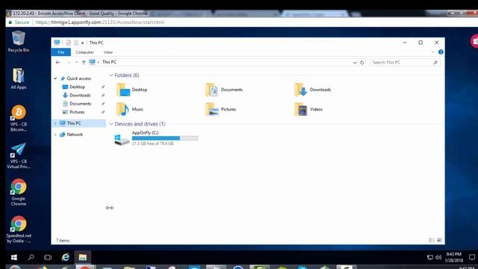Open the address bar history dropdown

(355, 63)
